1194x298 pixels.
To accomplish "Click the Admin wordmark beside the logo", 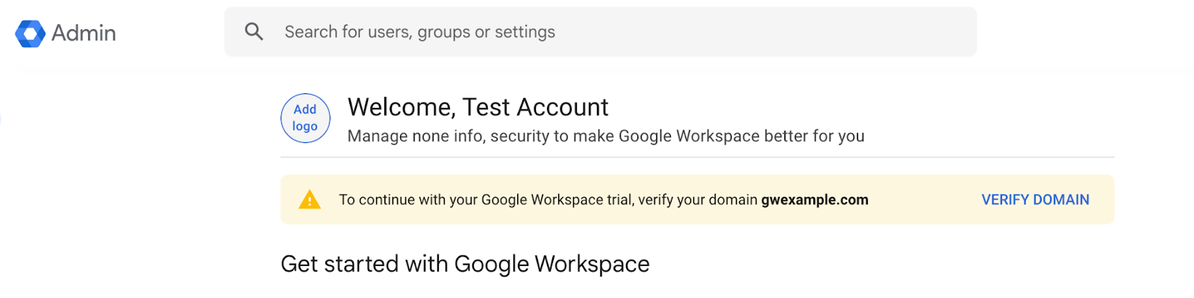I will [x=84, y=33].
